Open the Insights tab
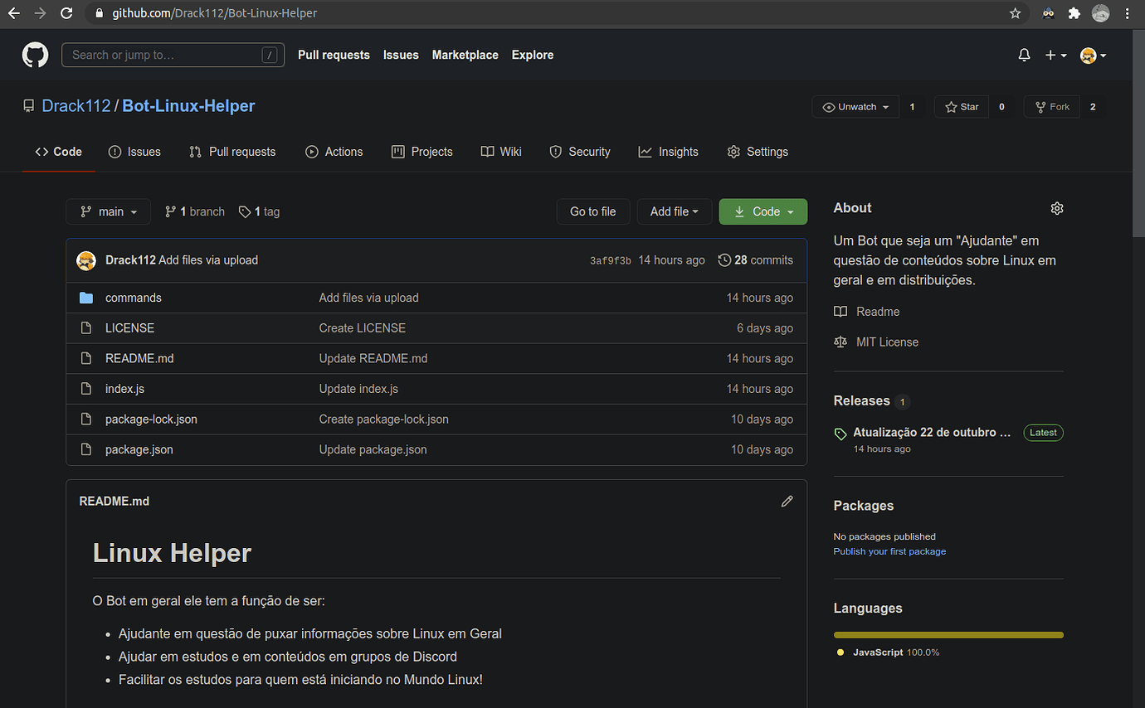The height and width of the screenshot is (708, 1145). 669,152
